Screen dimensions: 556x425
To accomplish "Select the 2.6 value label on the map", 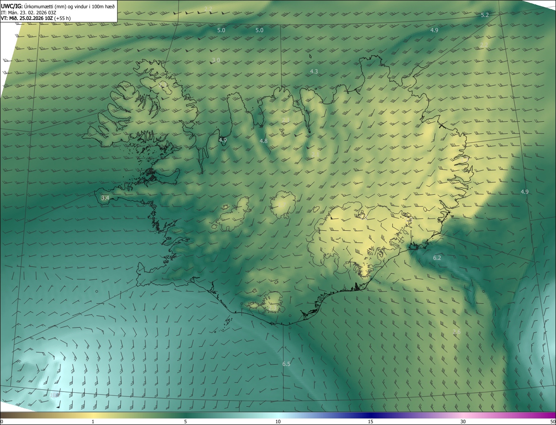I will [457, 332].
